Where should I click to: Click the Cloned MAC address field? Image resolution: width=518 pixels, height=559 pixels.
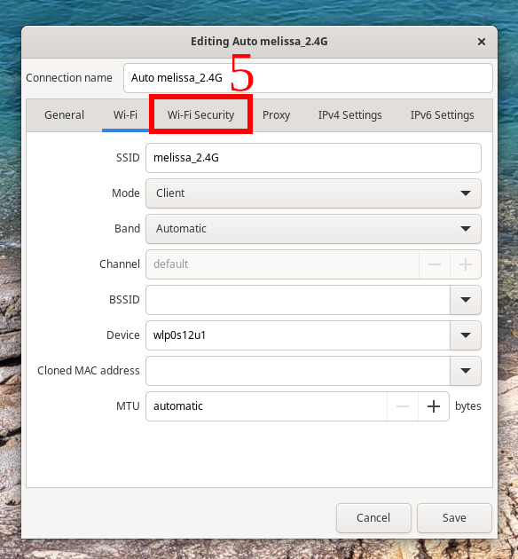click(298, 371)
